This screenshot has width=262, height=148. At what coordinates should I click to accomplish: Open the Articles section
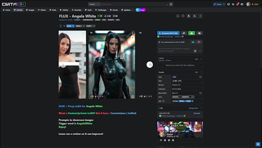click(64, 10)
